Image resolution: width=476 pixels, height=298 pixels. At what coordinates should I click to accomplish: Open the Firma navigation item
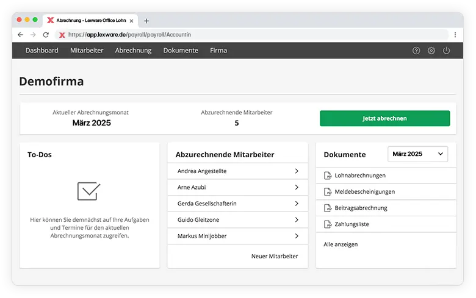(218, 51)
